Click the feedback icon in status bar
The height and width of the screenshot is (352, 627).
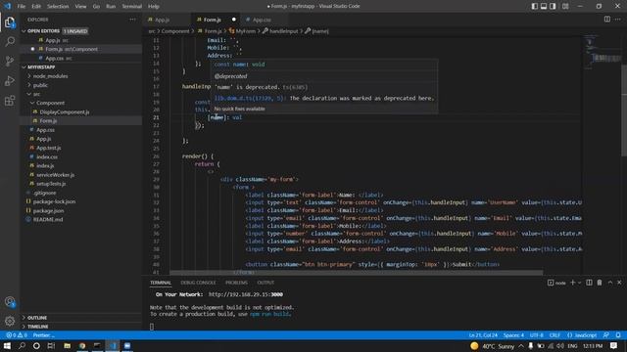(606, 335)
